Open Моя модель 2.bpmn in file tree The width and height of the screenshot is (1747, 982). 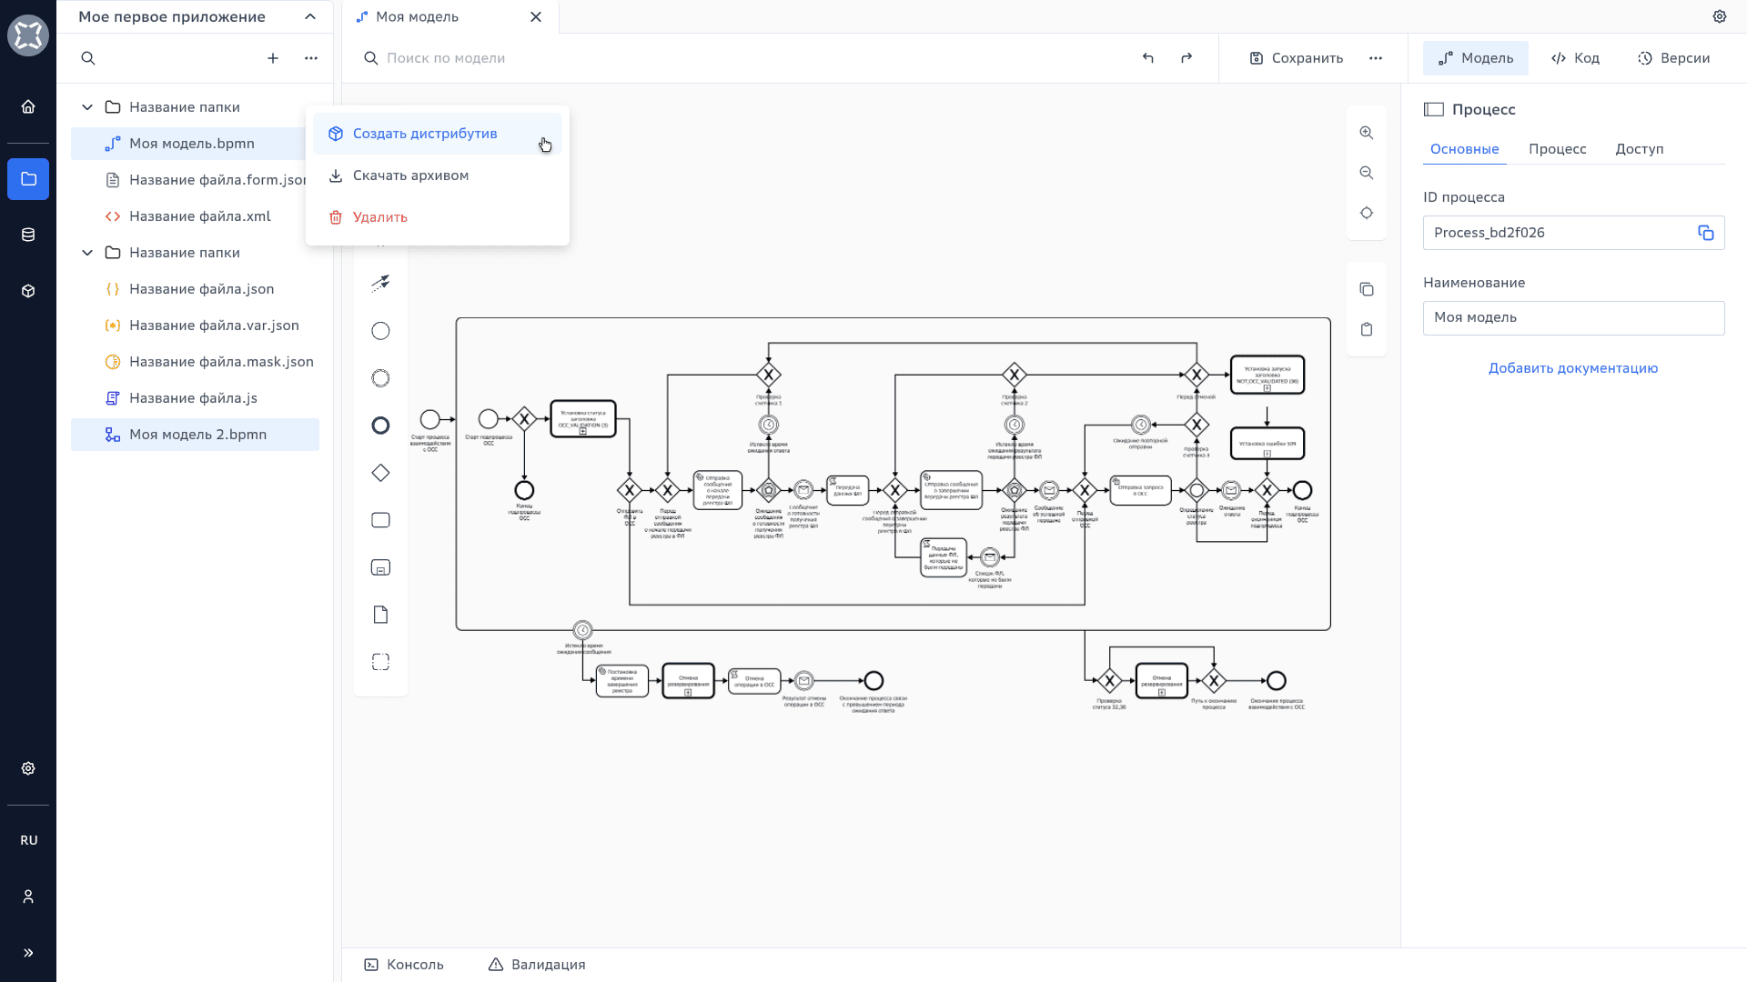(x=197, y=435)
